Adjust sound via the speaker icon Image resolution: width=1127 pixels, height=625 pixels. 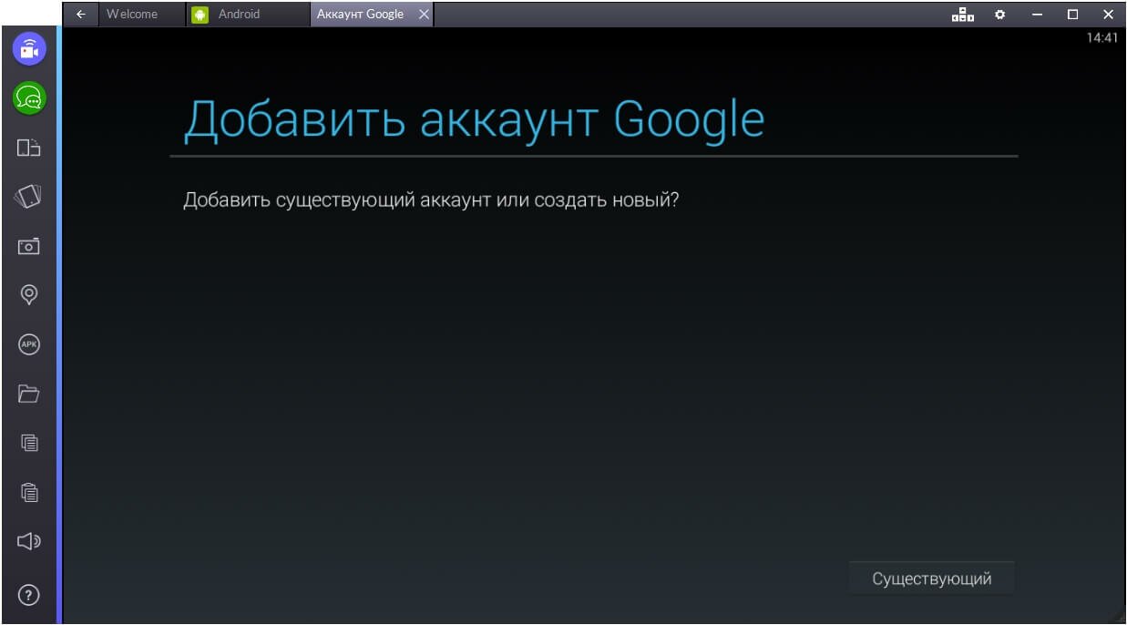[x=28, y=540]
